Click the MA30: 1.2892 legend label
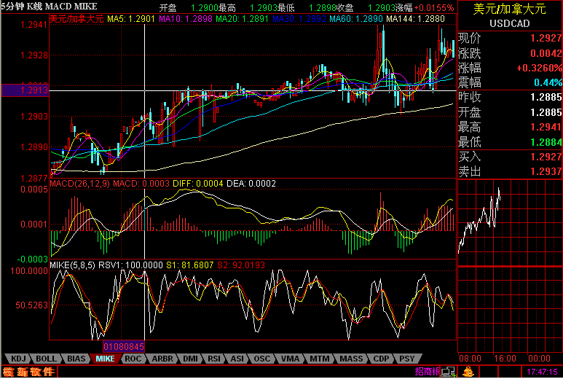 [x=299, y=19]
